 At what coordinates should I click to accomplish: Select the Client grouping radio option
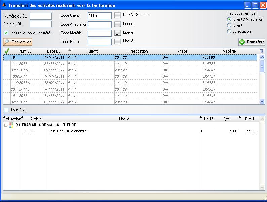click(x=229, y=25)
